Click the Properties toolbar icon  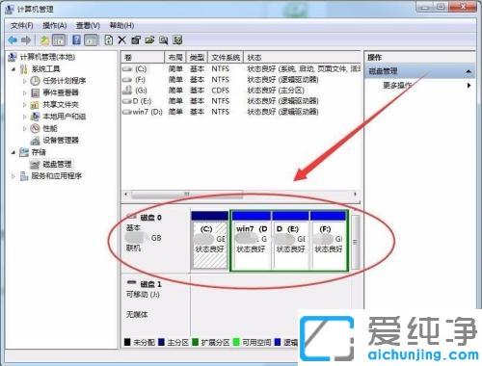point(136,40)
